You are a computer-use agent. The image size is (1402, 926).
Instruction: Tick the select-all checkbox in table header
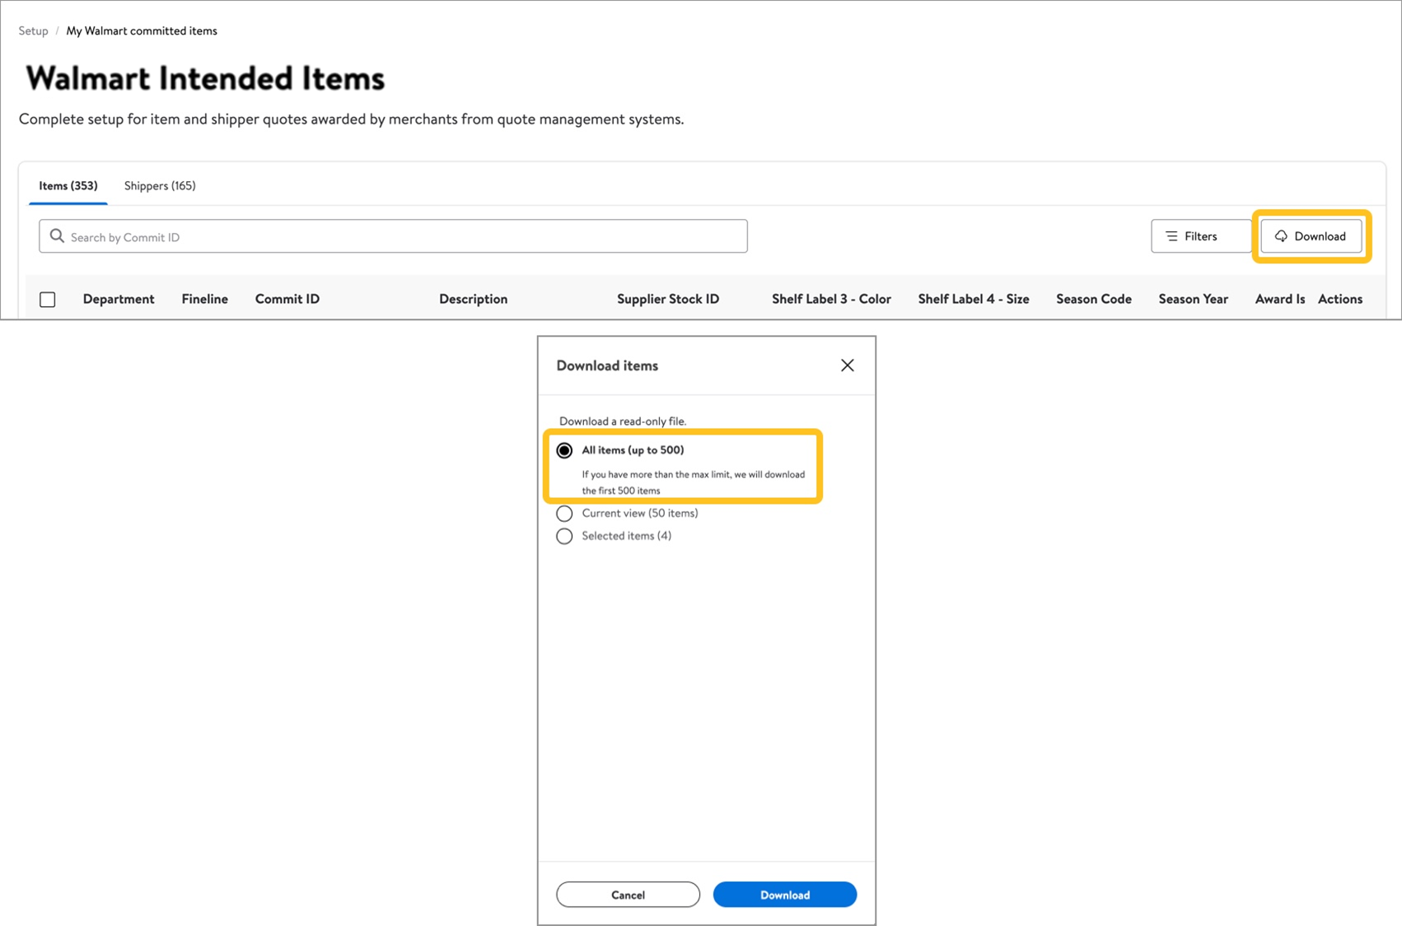tap(48, 300)
